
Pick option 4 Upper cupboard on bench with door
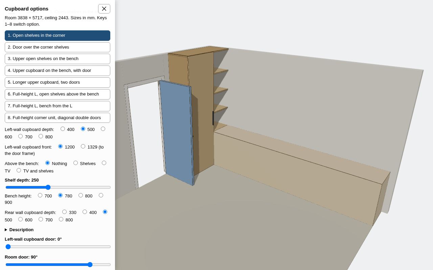[x=58, y=71]
